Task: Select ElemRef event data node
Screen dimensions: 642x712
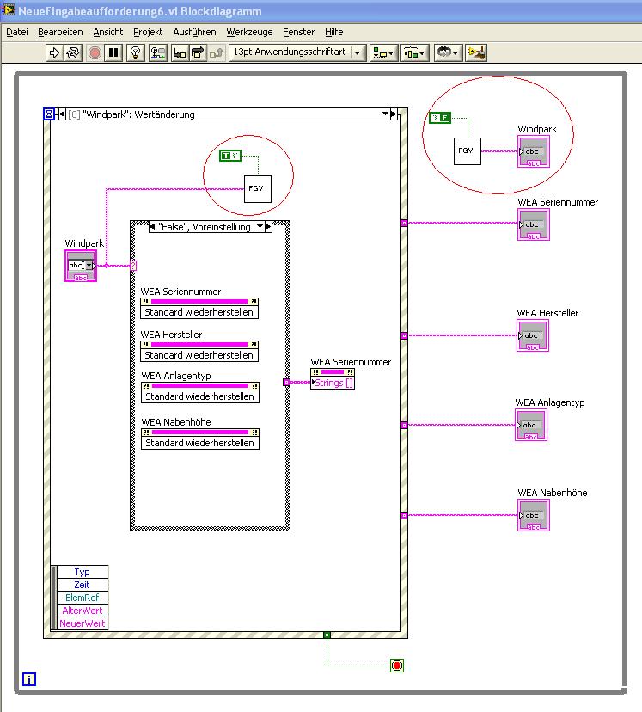Action: pos(83,598)
